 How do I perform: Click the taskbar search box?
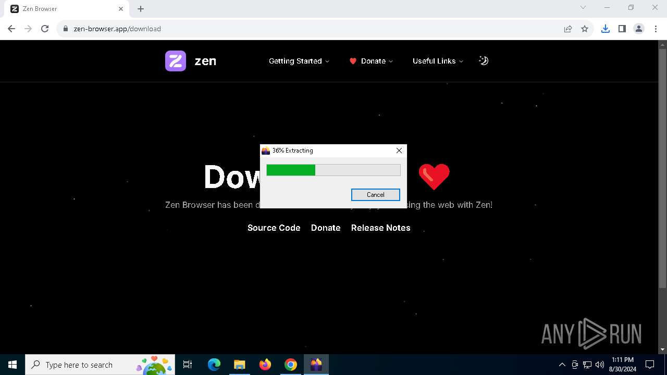[101, 365]
